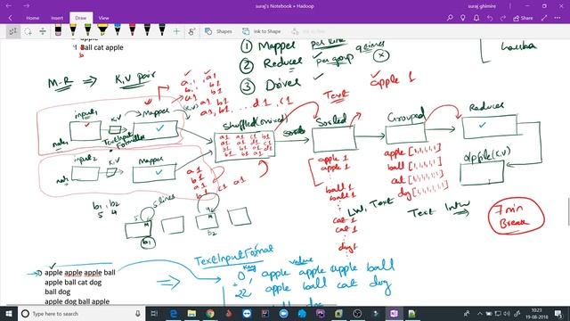This screenshot has height=321, width=570.
Task: Open File Explorer from taskbar
Action: 191,313
